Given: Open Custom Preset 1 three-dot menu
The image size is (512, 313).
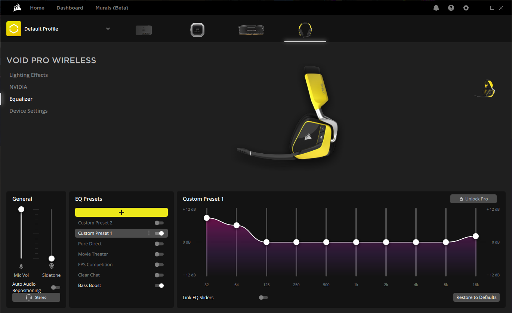Looking at the screenshot, I should tap(149, 233).
